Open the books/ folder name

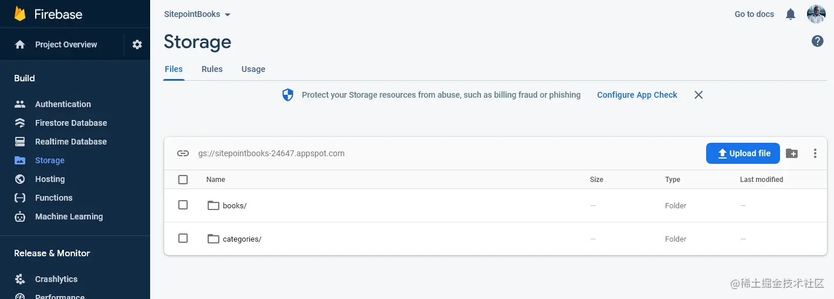pyautogui.click(x=235, y=205)
